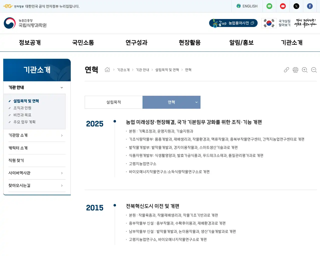This screenshot has width=320, height=256.
Task: Open the X (Twitter) icon
Action: pos(296,6)
